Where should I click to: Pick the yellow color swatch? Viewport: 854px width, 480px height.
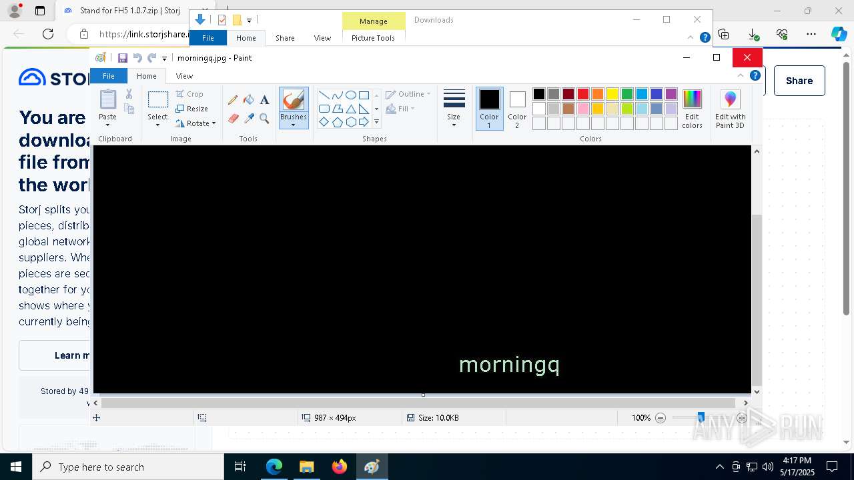point(612,94)
